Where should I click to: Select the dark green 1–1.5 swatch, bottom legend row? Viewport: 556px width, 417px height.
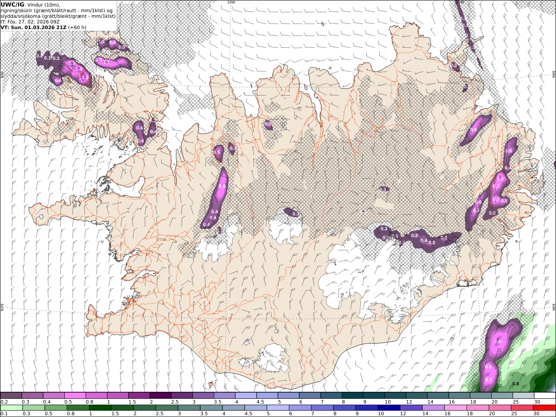point(100,408)
